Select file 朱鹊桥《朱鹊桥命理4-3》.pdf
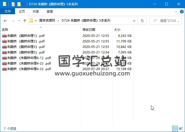The width and height of the screenshot is (185, 132). pos(29,69)
